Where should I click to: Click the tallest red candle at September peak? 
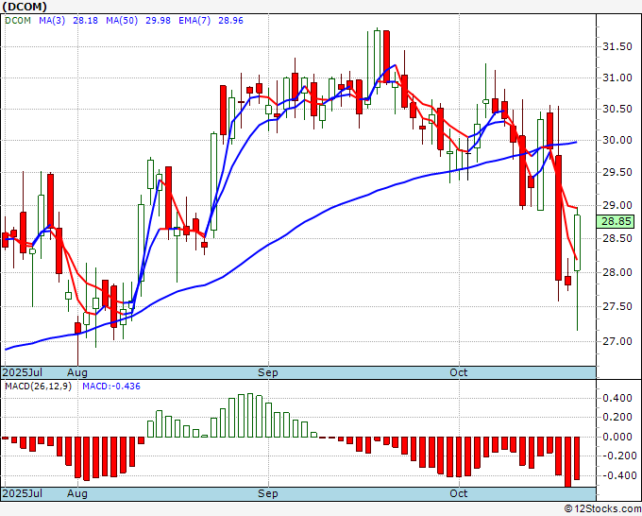[x=386, y=57]
